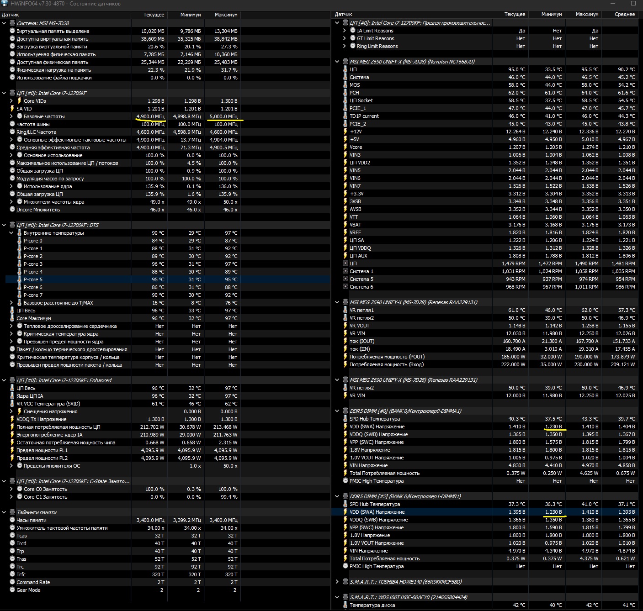Expand the Core C0 Занятость row
The image size is (643, 611).
coord(11,489)
